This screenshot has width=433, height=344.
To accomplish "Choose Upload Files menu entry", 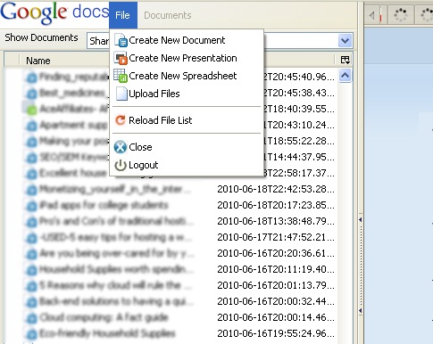I will pos(187,94).
